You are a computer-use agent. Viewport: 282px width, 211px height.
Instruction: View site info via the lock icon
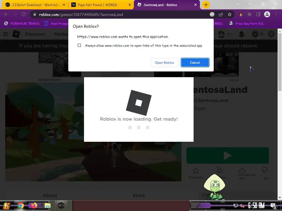35,15
